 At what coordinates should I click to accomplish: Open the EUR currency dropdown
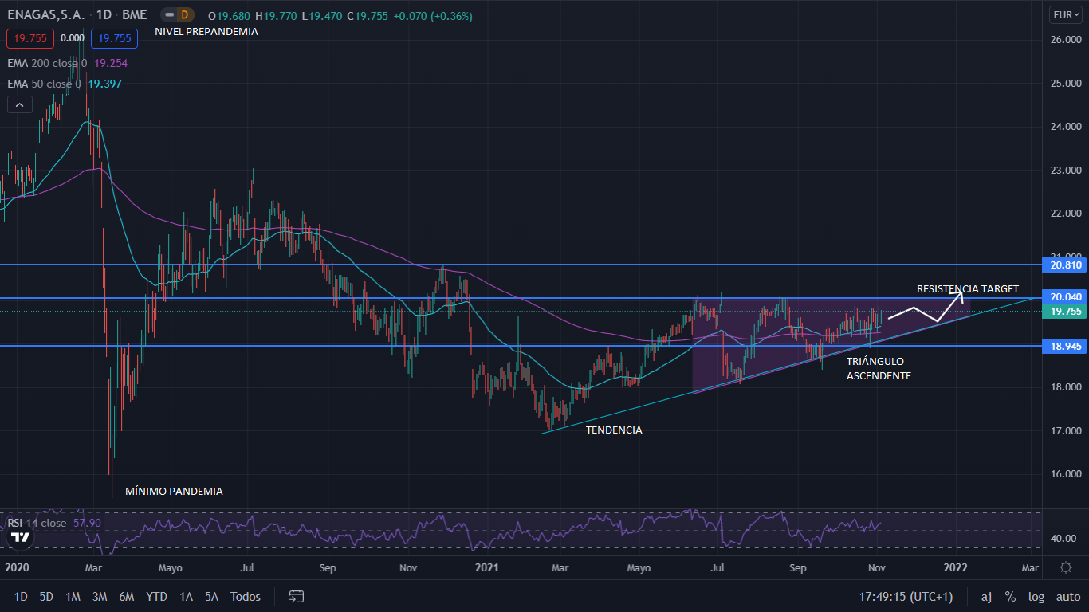1065,15
